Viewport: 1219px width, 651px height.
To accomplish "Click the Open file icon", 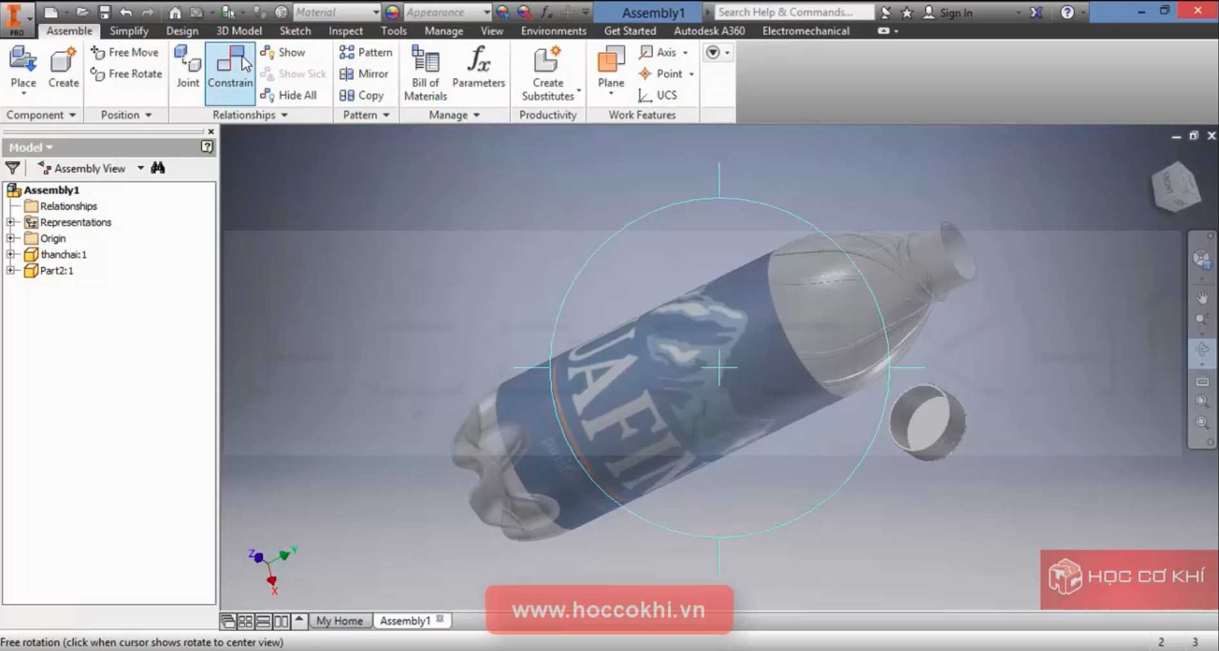I will click(x=82, y=12).
